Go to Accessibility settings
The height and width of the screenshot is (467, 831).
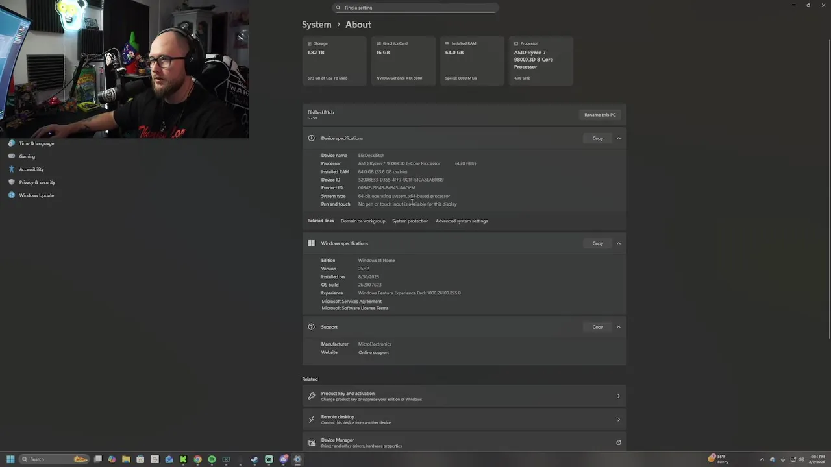(x=31, y=169)
